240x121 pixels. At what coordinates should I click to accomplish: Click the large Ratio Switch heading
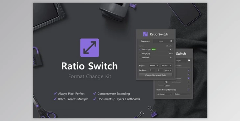[89, 66]
